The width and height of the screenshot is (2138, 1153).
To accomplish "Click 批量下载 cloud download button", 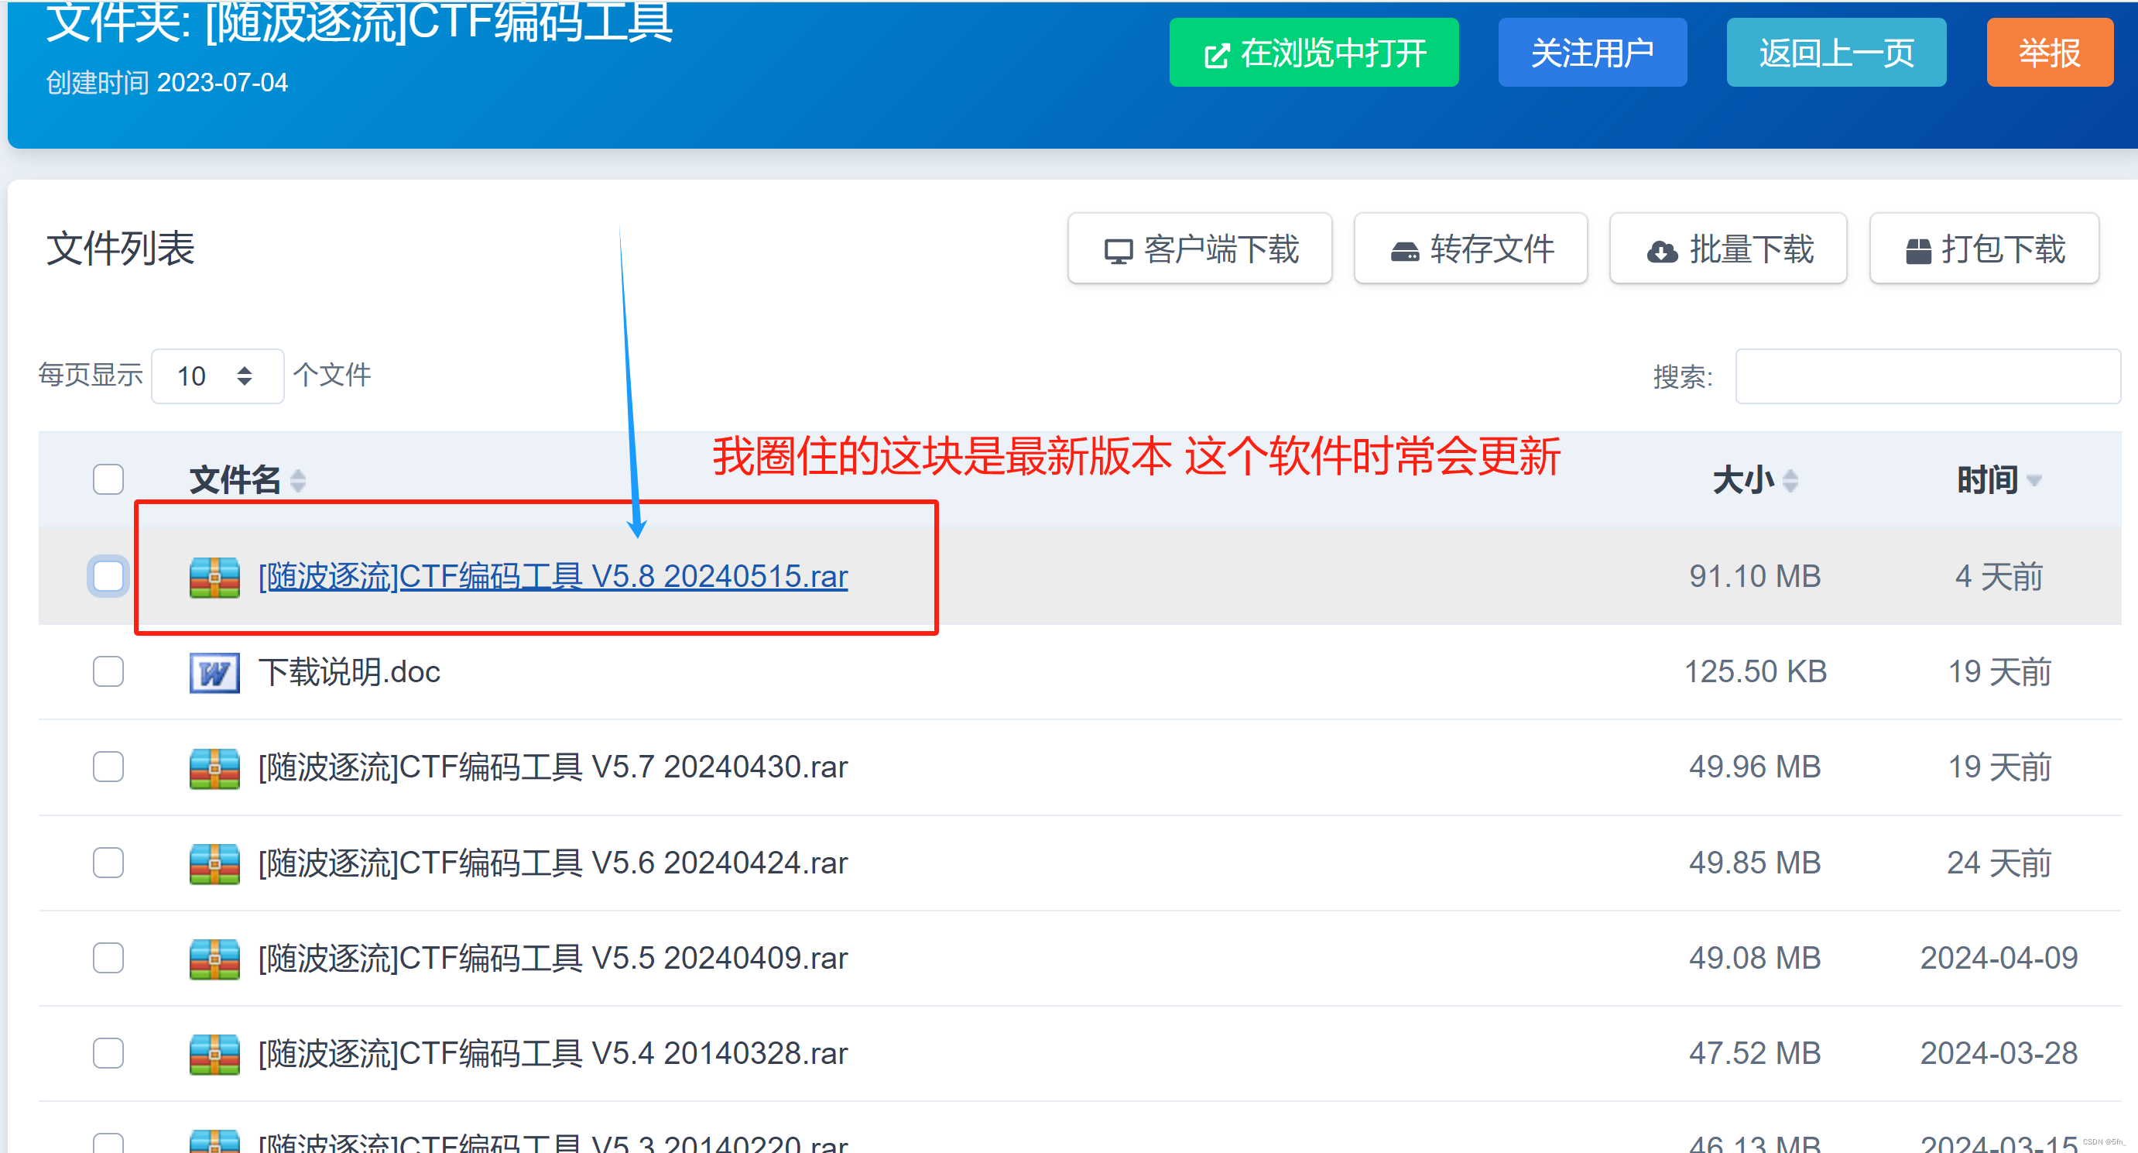I will point(1728,249).
